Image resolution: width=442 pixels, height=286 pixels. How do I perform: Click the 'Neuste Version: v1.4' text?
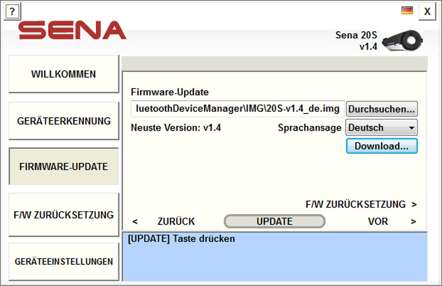click(x=176, y=128)
